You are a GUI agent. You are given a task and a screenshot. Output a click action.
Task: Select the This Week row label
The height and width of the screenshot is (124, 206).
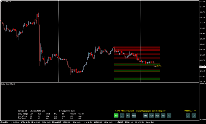pyautogui.click(x=22, y=118)
